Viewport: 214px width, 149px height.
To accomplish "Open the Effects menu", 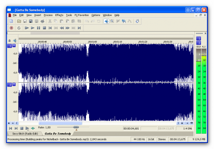I will [x=59, y=15].
